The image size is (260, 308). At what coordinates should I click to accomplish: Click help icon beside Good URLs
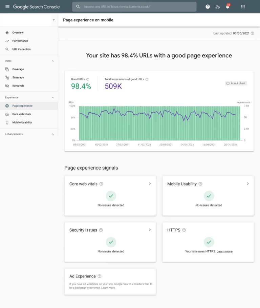click(88, 79)
